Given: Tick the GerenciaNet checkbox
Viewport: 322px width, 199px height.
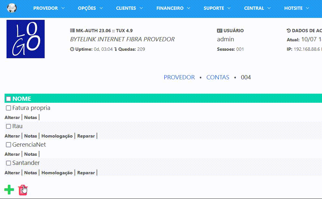Looking at the screenshot, I should pos(8,145).
